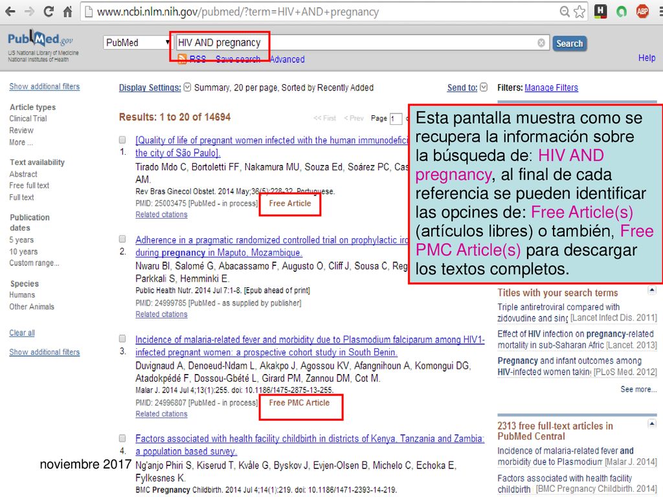This screenshot has width=663, height=497.
Task: Open Display Settings link text
Action: point(150,87)
